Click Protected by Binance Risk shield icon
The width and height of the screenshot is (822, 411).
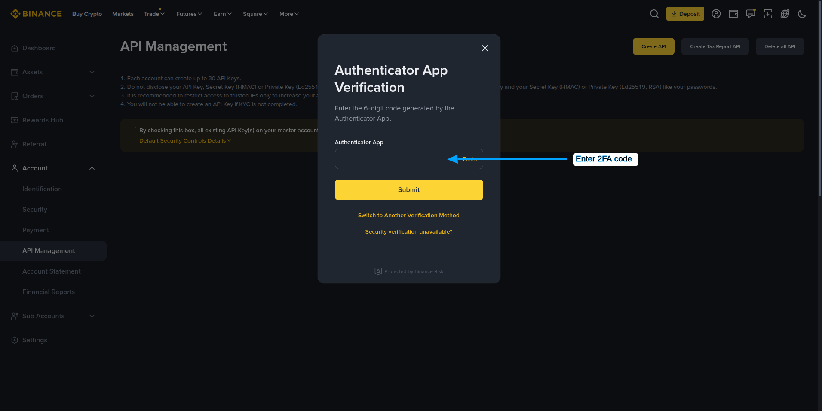[x=378, y=271]
